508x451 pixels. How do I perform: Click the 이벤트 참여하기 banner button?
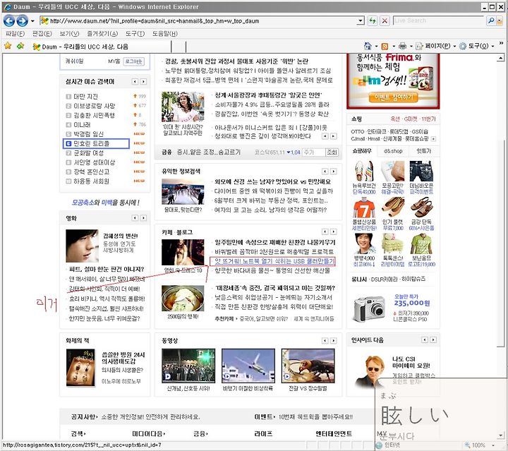coord(393,97)
